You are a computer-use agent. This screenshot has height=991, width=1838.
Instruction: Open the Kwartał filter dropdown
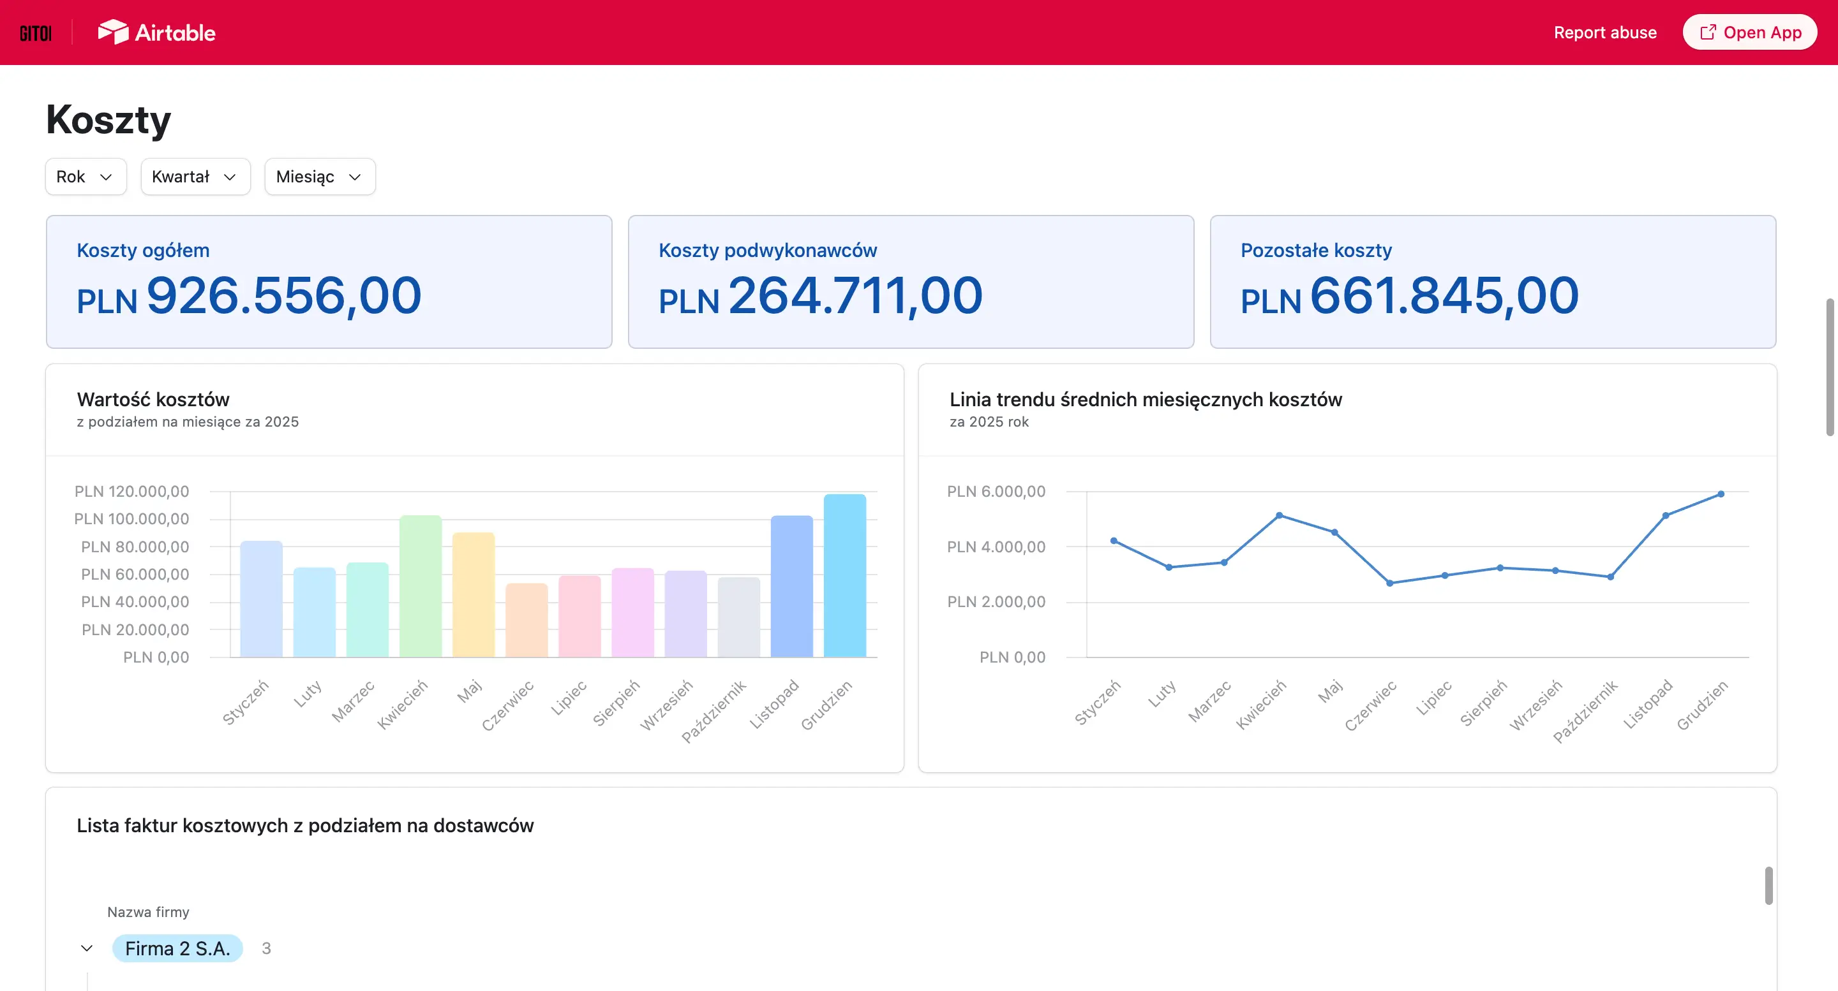click(195, 176)
